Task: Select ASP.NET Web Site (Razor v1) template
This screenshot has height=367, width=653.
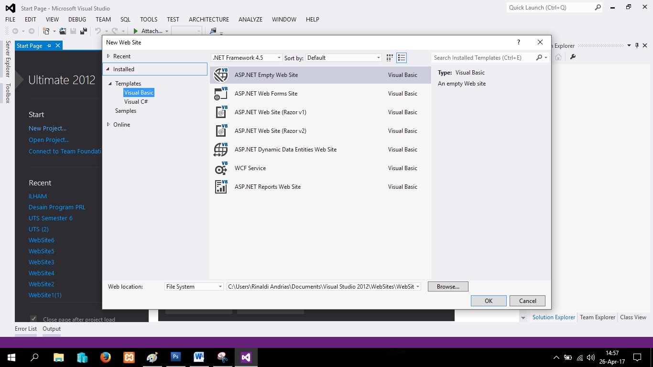Action: [x=320, y=112]
